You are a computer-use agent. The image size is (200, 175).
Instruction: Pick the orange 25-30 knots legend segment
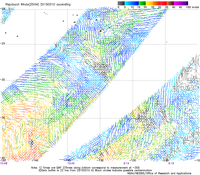pos(156,3)
